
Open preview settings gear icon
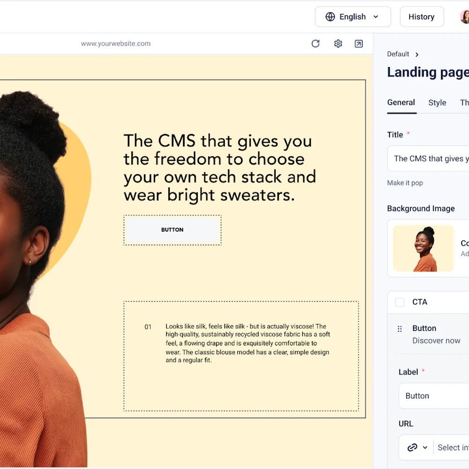point(338,44)
